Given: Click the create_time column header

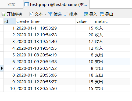Looking at the screenshot, I should 46,21.
